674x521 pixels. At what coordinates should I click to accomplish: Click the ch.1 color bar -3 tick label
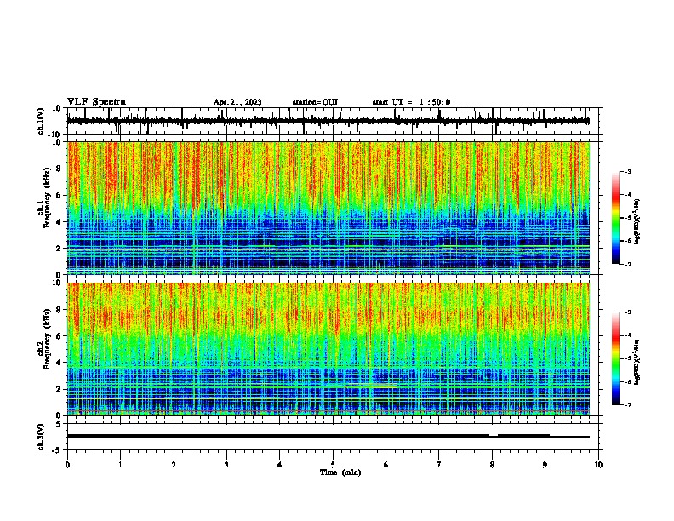(627, 172)
